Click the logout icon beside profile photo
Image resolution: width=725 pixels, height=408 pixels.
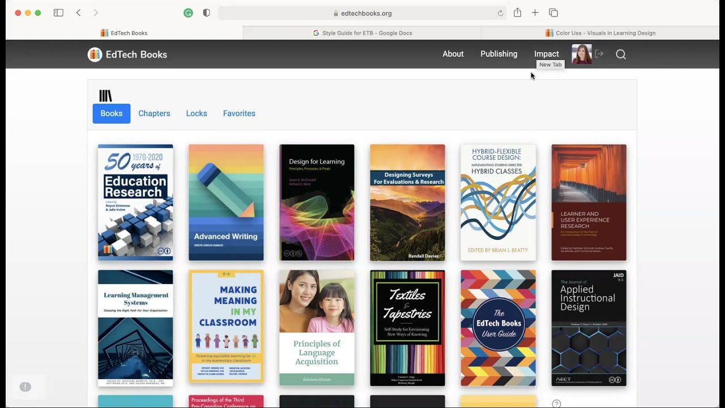pyautogui.click(x=599, y=54)
